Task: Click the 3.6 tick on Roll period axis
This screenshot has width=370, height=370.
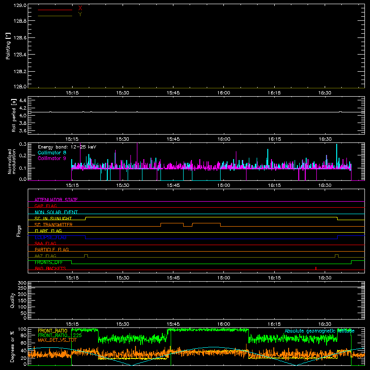Action: click(23, 130)
